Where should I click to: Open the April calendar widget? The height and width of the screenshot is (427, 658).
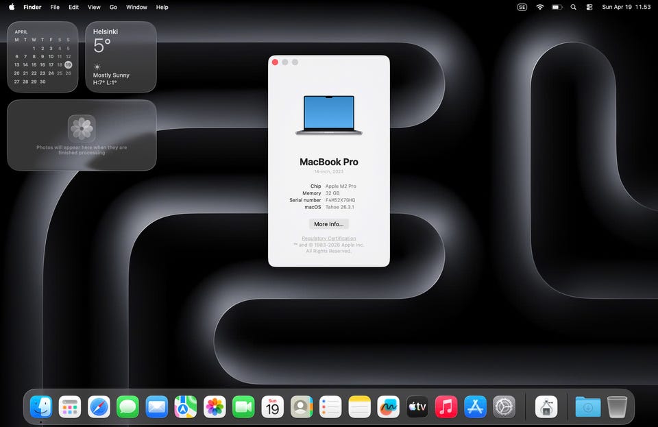click(x=42, y=57)
